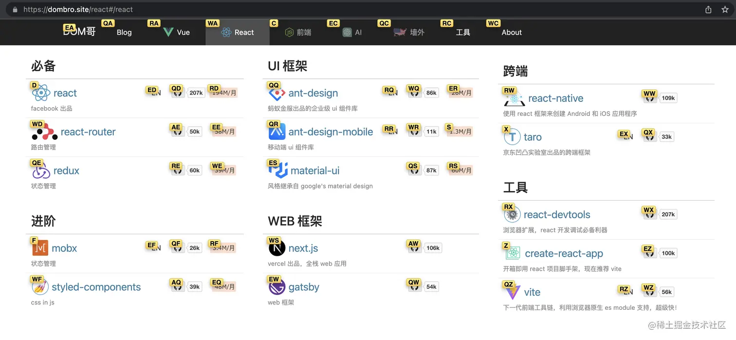Open react GitHub icon beside 207k
736x340 pixels.
click(178, 93)
